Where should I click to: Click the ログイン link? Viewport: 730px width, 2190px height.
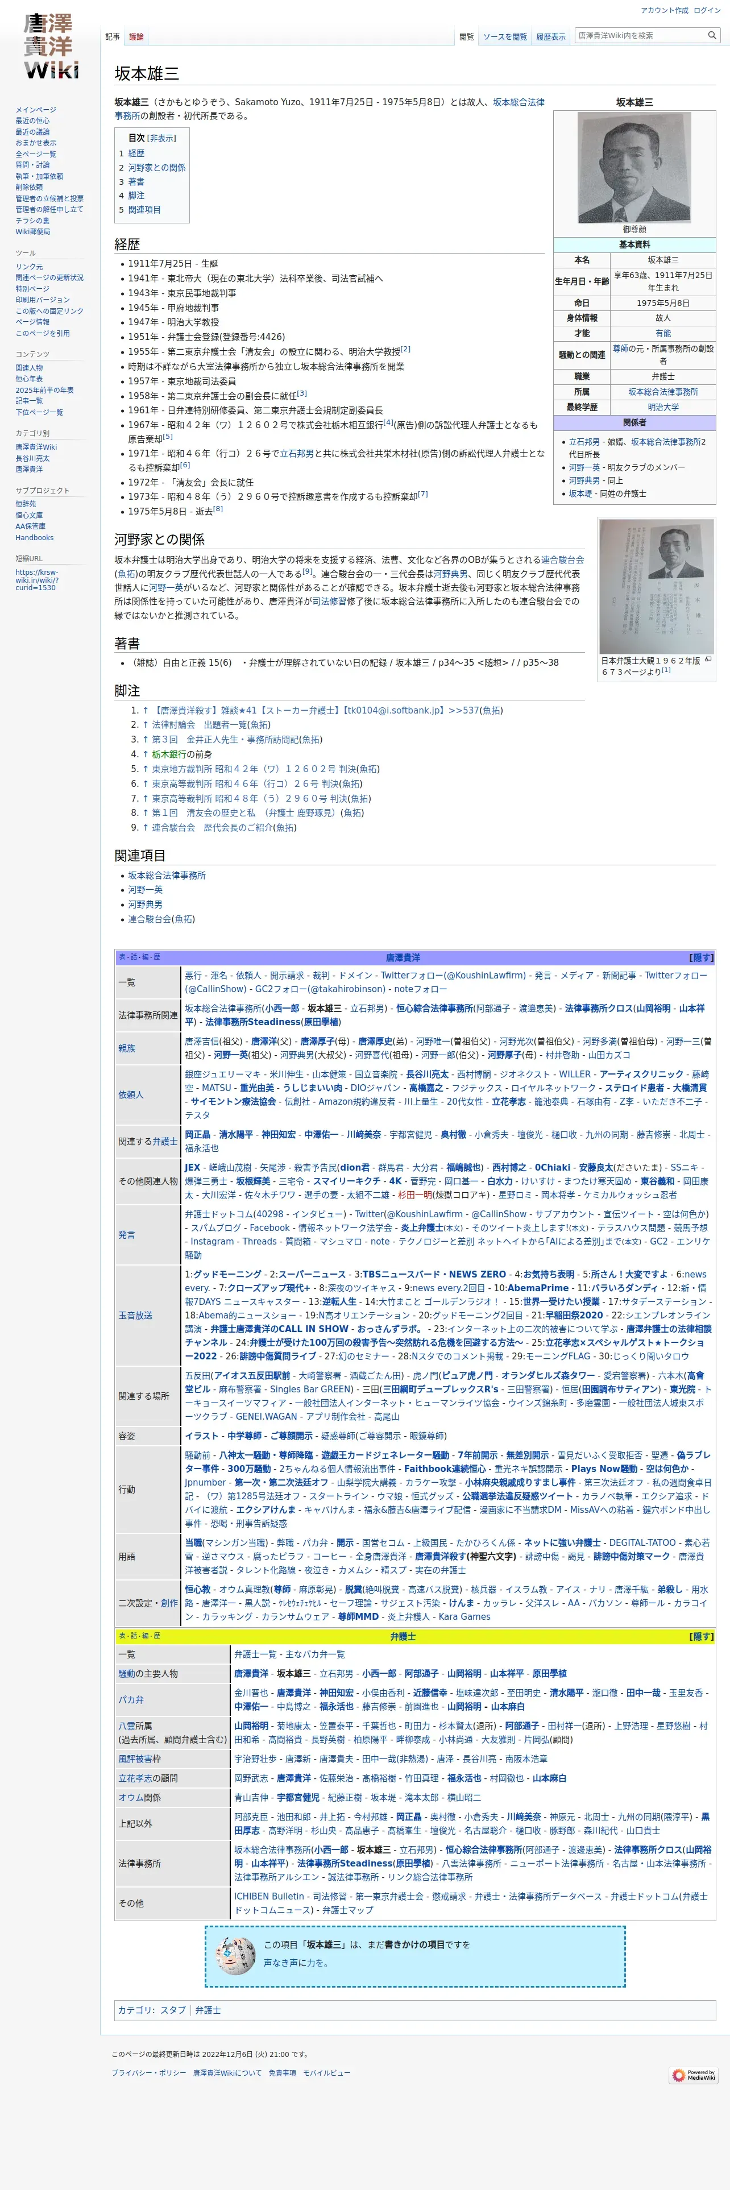pyautogui.click(x=706, y=10)
